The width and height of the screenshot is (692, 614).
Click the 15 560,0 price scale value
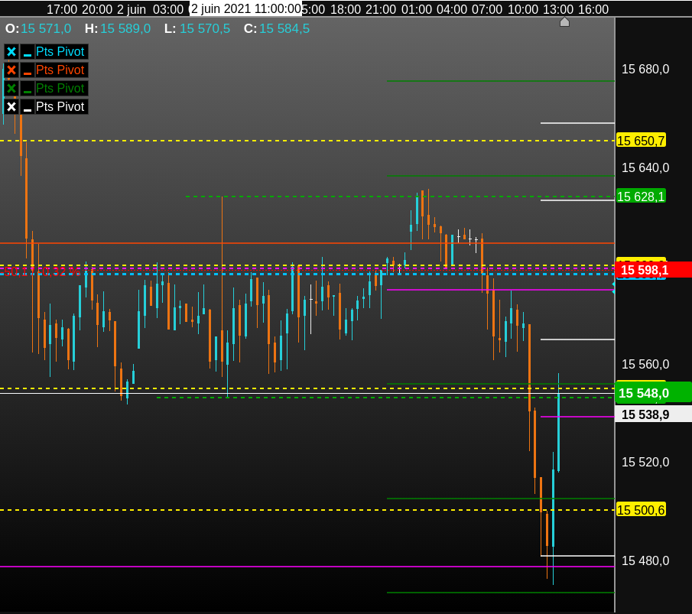point(645,364)
